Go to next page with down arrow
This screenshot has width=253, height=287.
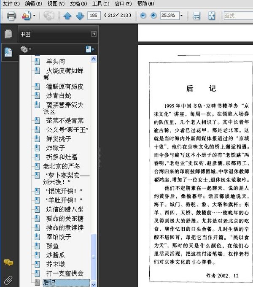click(x=80, y=16)
